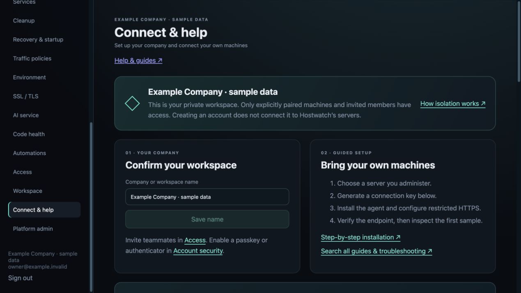Click owner@example.invalid account text
Viewport: 521px width, 293px height.
[37, 267]
